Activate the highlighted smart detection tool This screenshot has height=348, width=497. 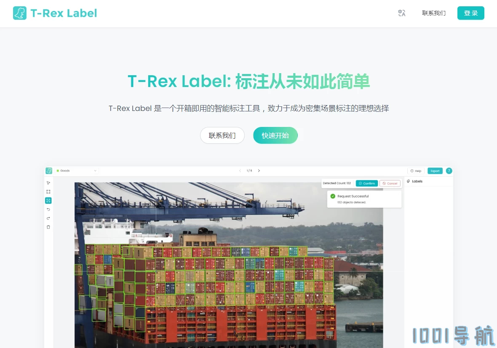point(48,200)
